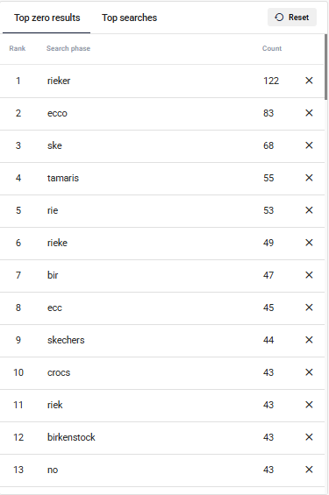Remove the 'crocs' search phrase

[x=309, y=372]
